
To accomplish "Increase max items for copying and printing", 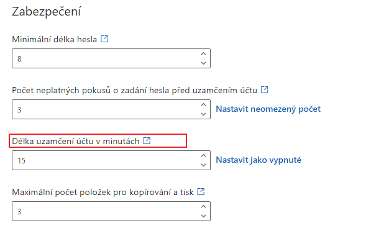I will (x=204, y=207).
